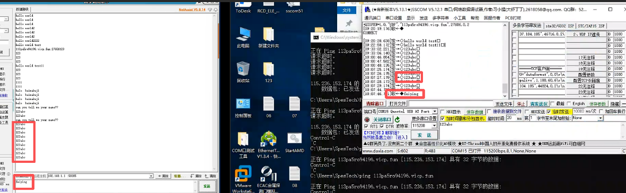Image resolution: width=626 pixels, height=193 pixels.
Task: Open the folder named 123
Action: tap(268, 72)
